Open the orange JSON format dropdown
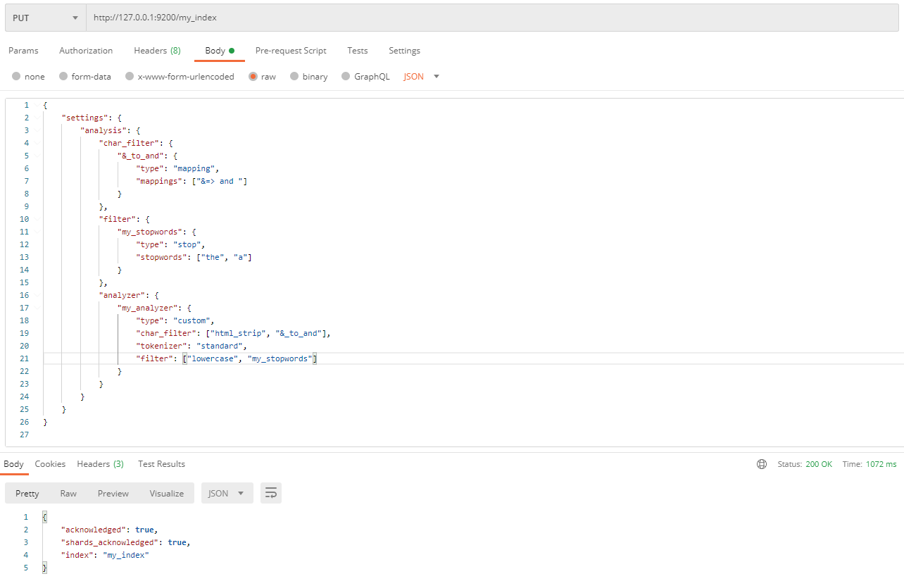This screenshot has height=581, width=904. [x=421, y=77]
